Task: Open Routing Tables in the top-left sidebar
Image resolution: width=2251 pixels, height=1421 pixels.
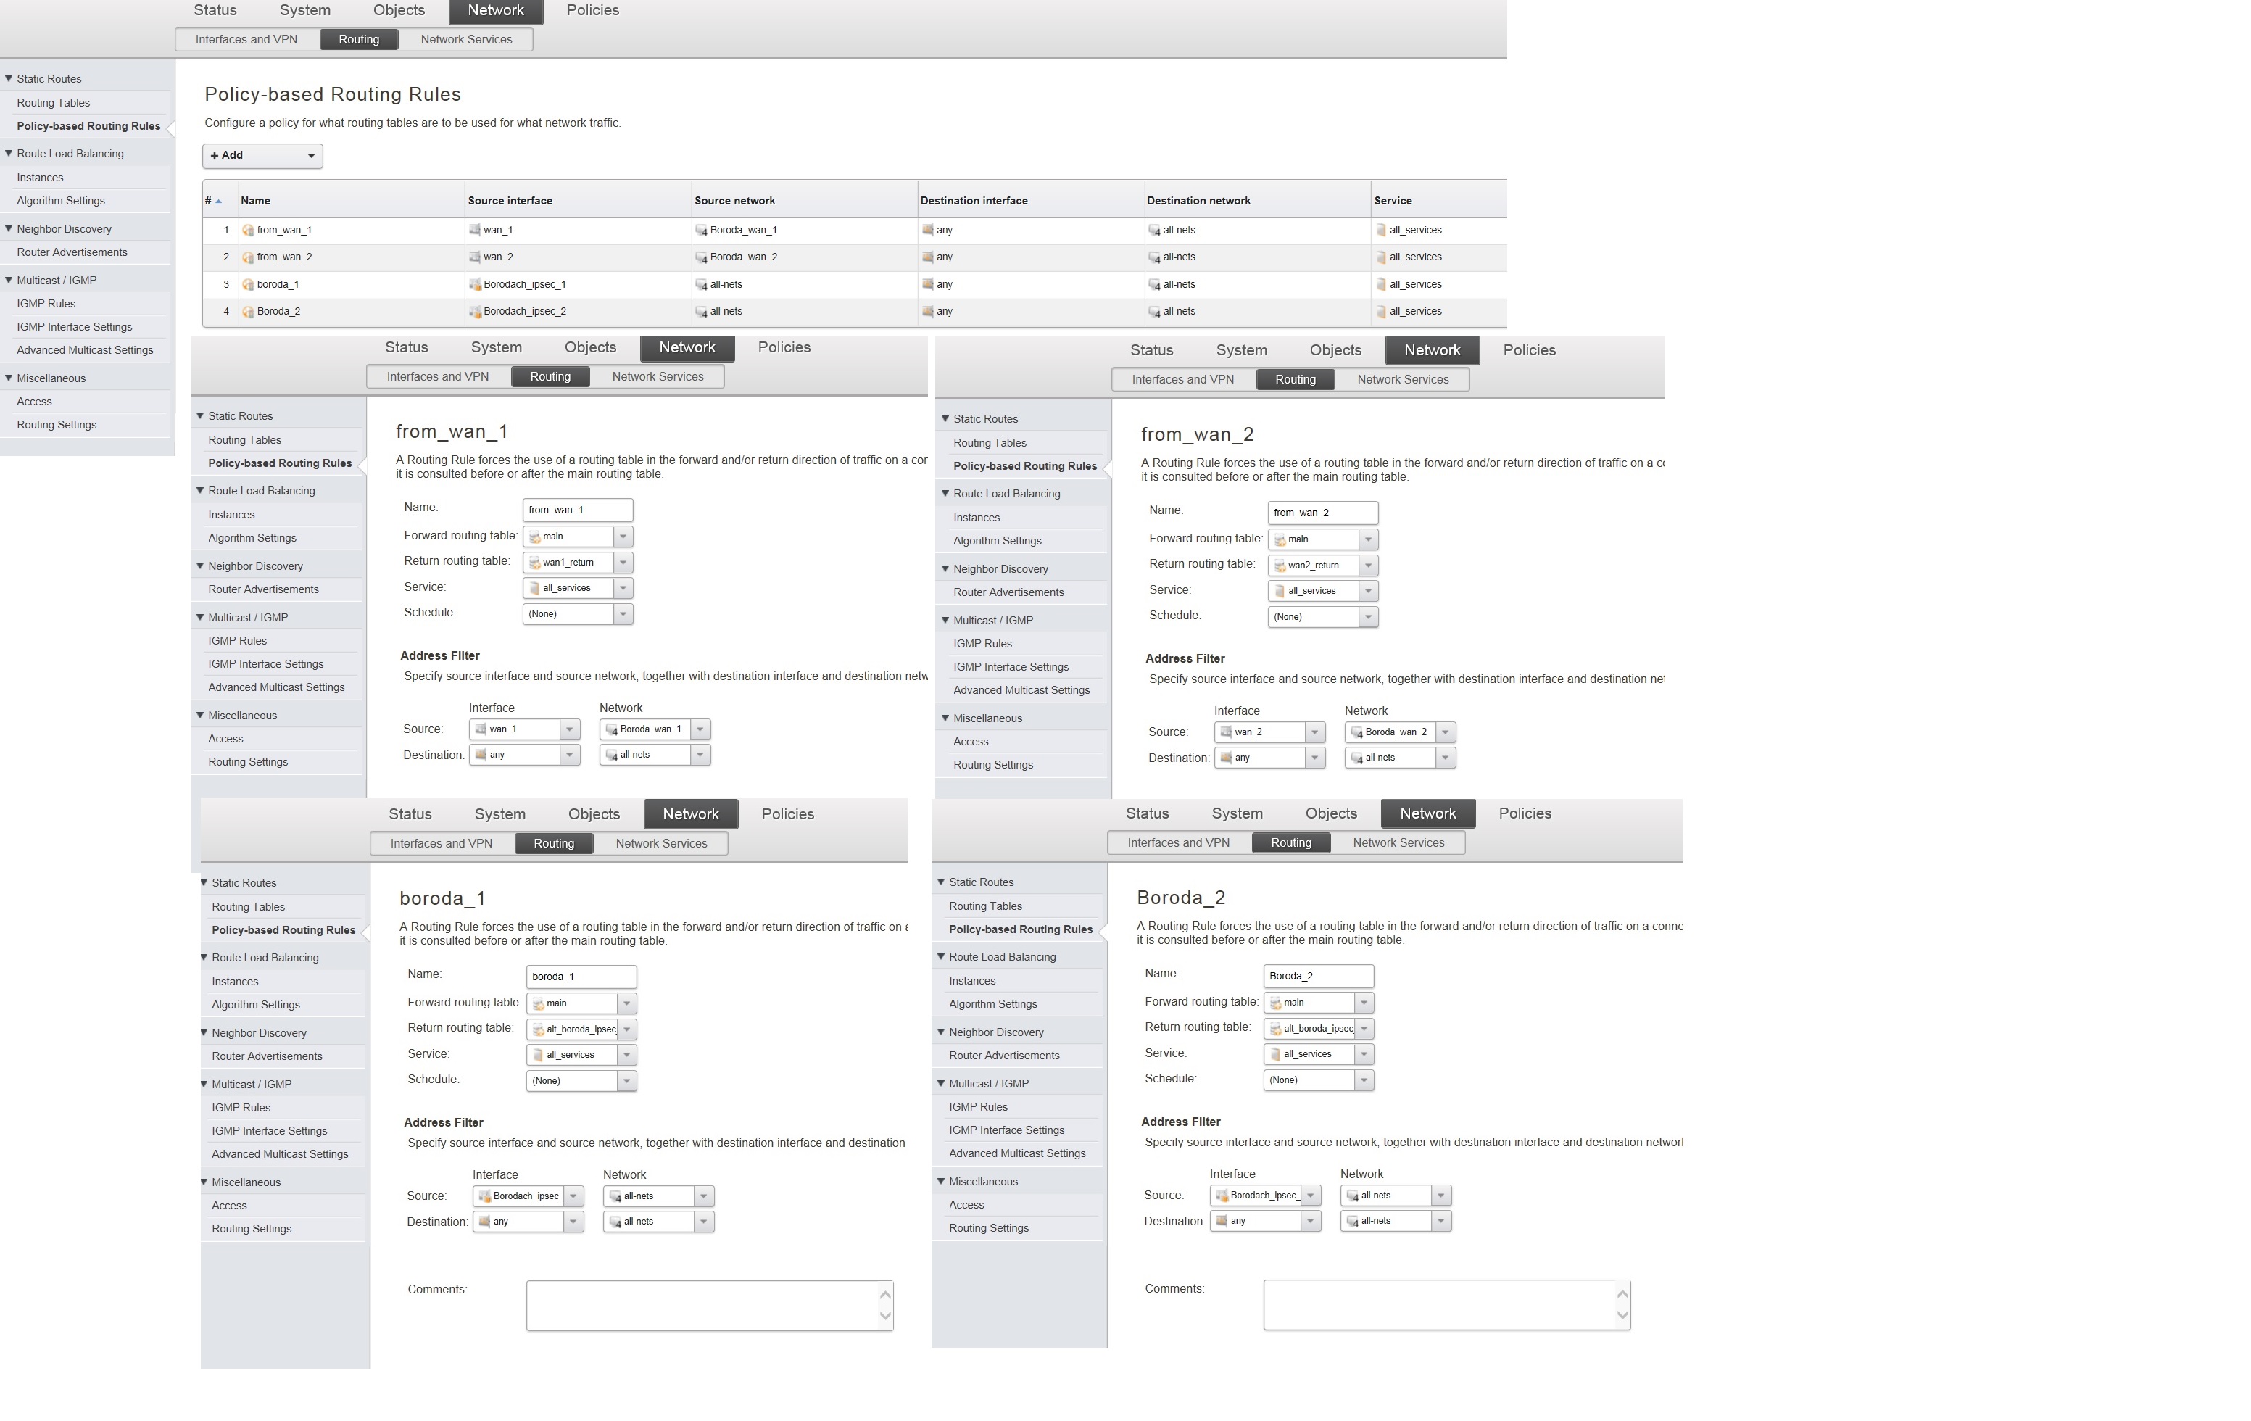Action: coord(53,103)
